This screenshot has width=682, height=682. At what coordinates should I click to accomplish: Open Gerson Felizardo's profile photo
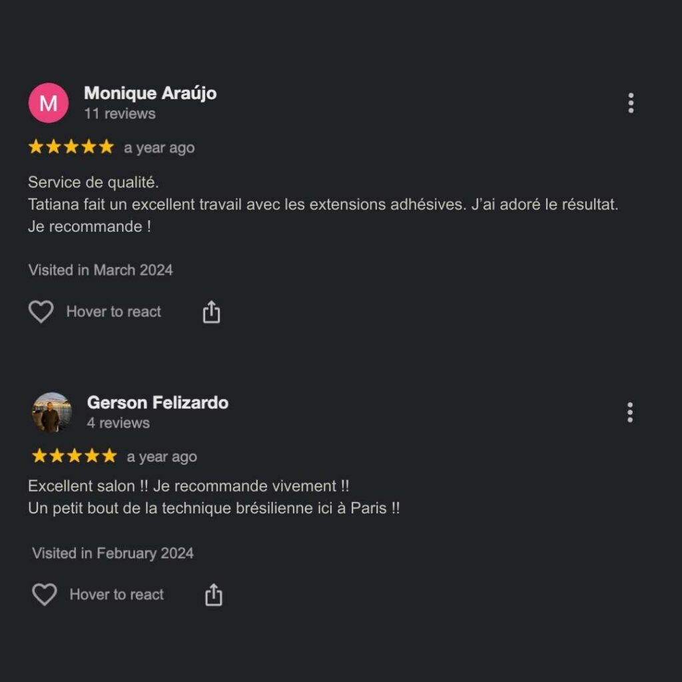[x=52, y=412]
